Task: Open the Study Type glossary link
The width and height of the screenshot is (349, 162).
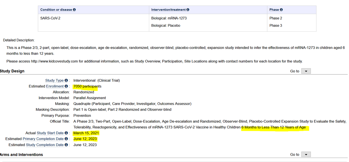Action: [x=54, y=81]
